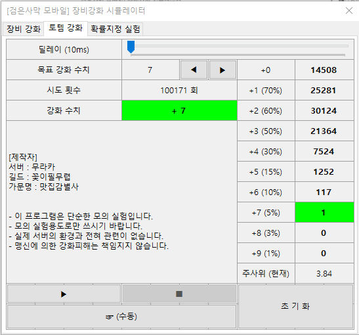Open the 확률지정 실험 tab

115,29
